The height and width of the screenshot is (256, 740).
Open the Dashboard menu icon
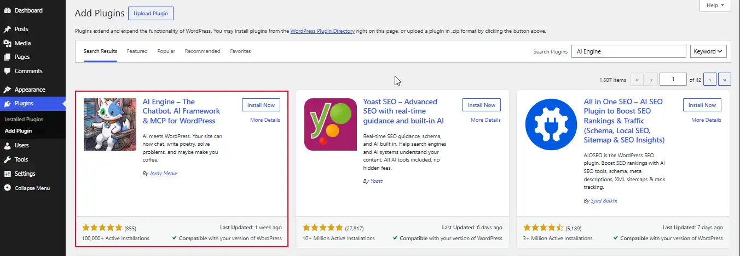(7, 11)
